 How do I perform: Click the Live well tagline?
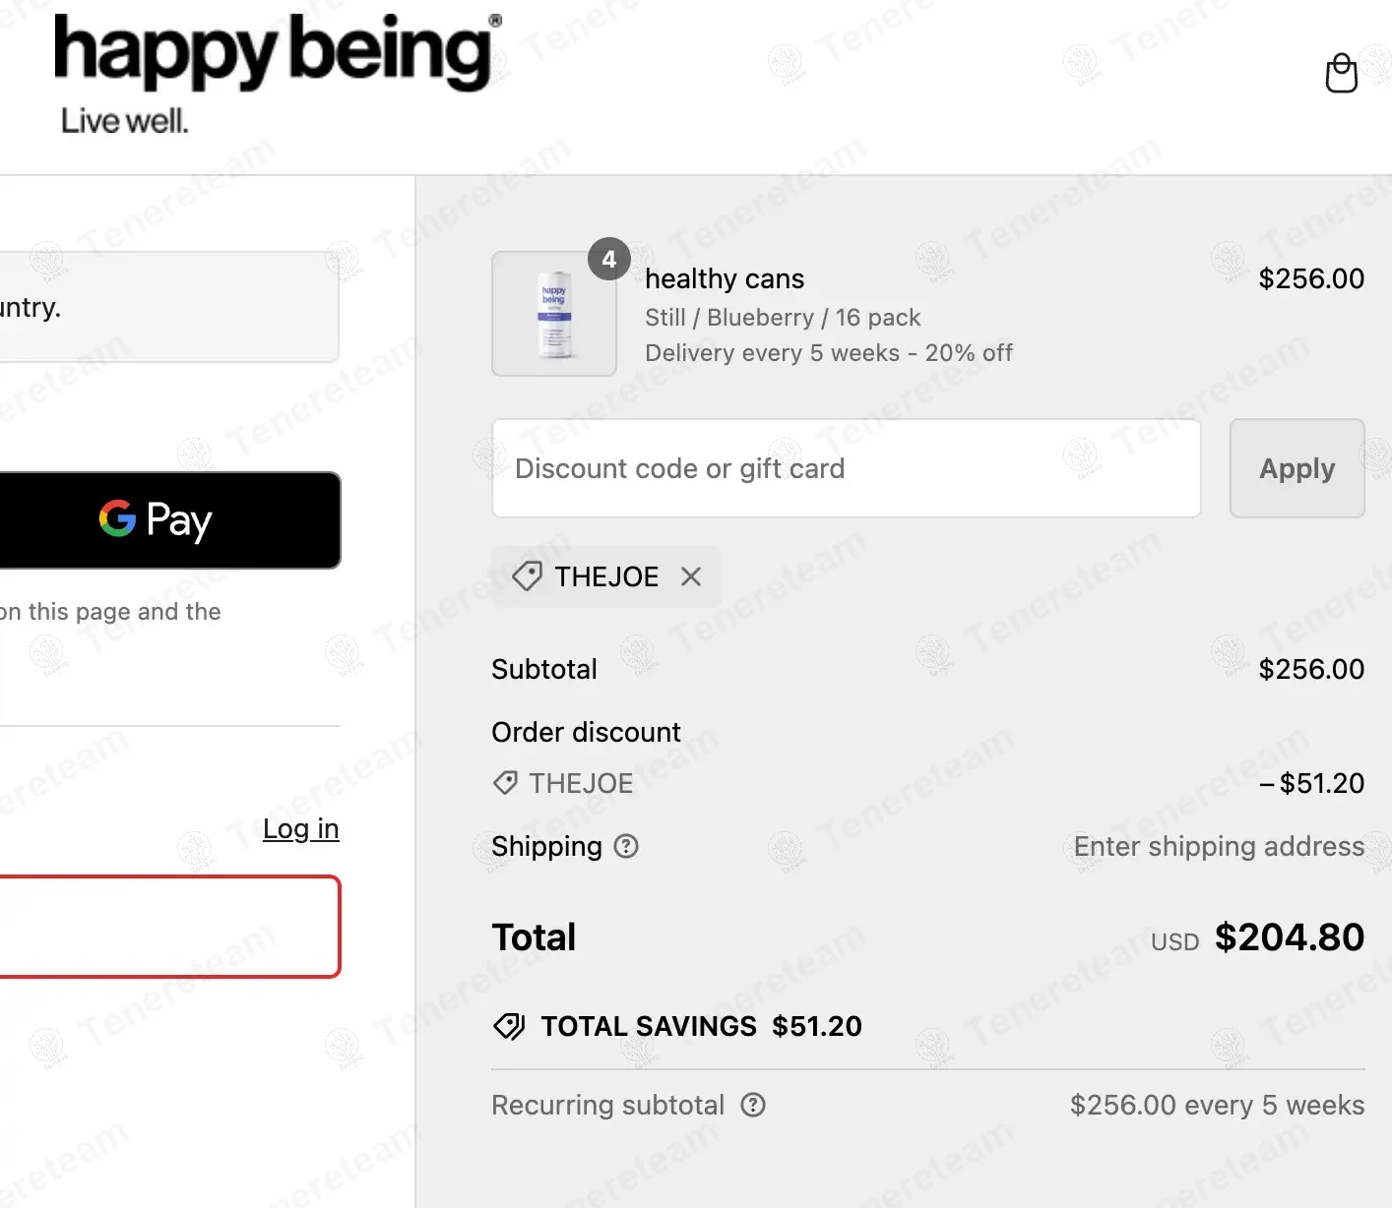click(x=125, y=121)
